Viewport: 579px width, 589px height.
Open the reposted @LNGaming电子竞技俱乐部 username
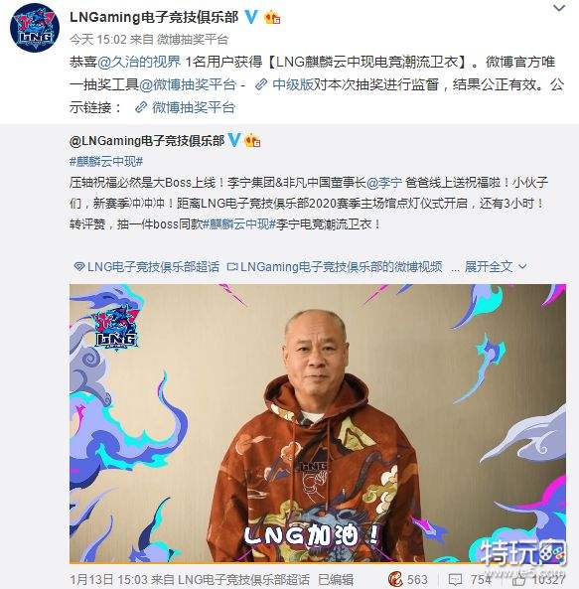(147, 141)
